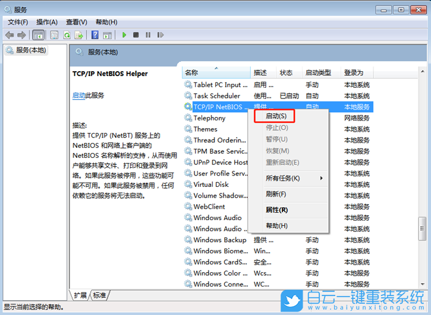
Task: Open the Help question mark icon
Action: coord(95,35)
